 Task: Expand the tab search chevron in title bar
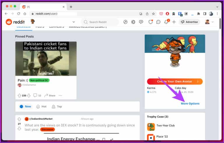pos(217,7)
